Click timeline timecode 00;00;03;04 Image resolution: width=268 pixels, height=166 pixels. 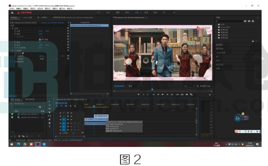[61, 103]
